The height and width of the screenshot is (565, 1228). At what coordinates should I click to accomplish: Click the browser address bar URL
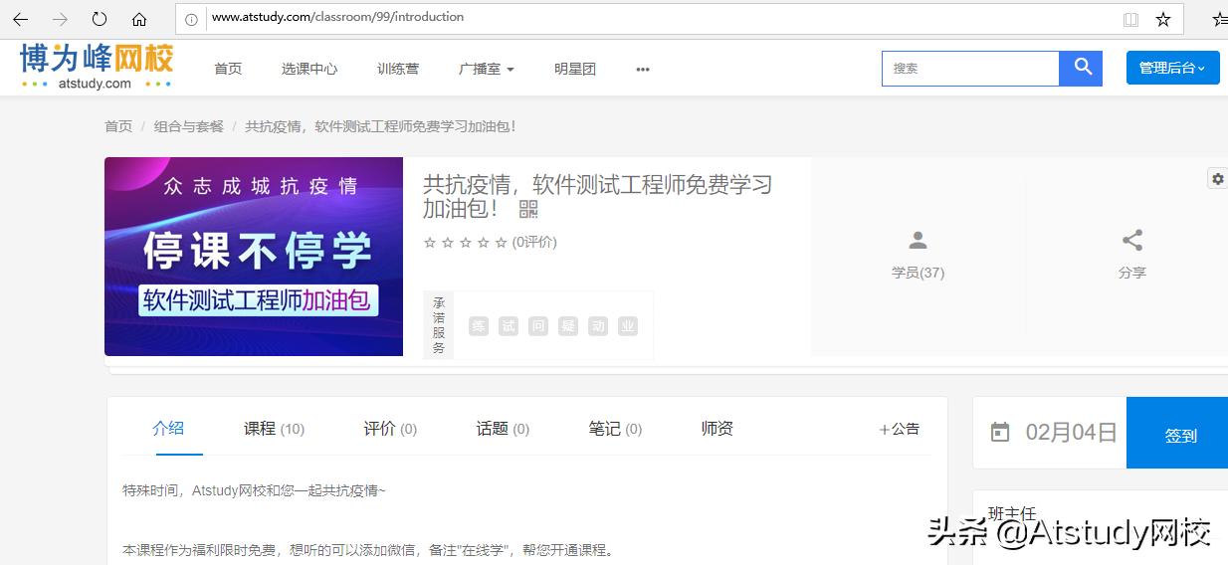(x=337, y=17)
